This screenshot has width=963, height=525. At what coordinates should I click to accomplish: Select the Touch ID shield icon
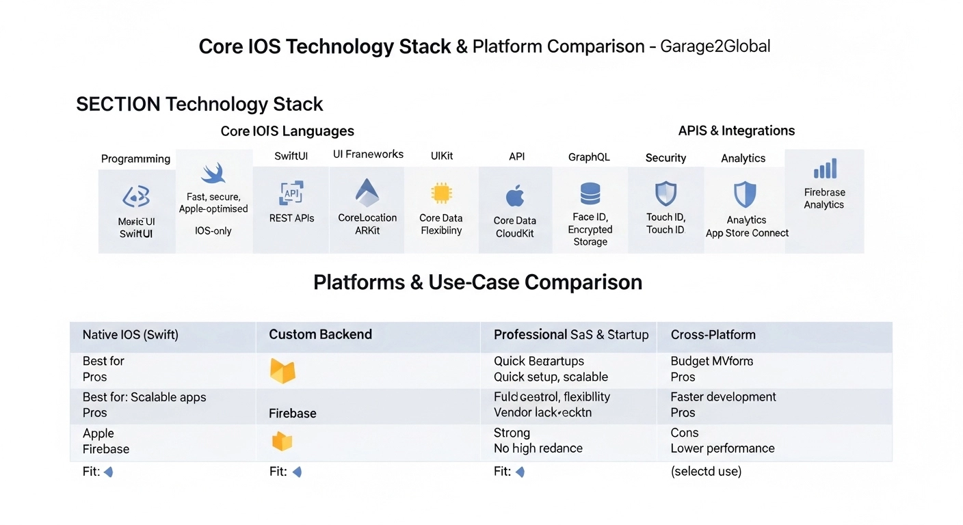pyautogui.click(x=665, y=193)
